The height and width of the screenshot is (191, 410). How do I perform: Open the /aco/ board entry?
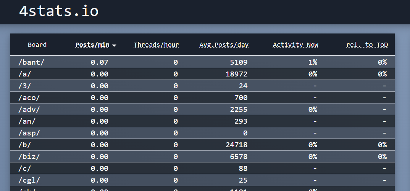[29, 97]
